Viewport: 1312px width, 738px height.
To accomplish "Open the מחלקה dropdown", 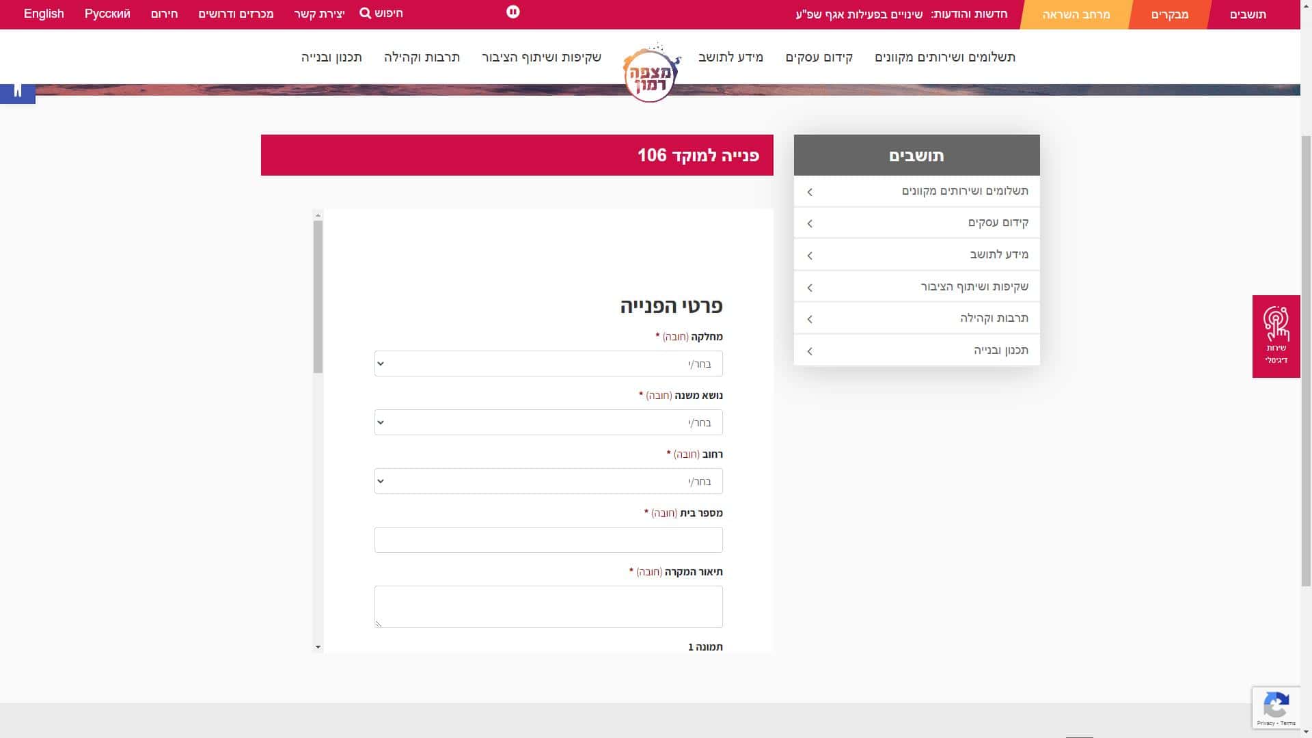I will pyautogui.click(x=548, y=364).
